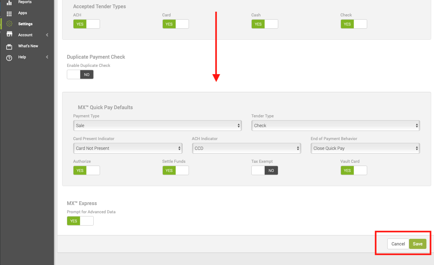The height and width of the screenshot is (265, 434).
Task: Cancel the pending changes
Action: pyautogui.click(x=398, y=244)
